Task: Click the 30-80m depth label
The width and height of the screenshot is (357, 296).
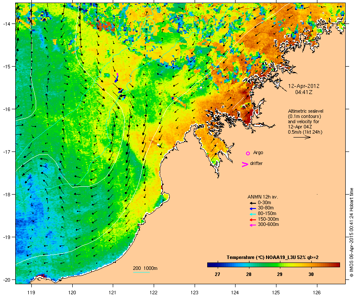Action: point(266,208)
